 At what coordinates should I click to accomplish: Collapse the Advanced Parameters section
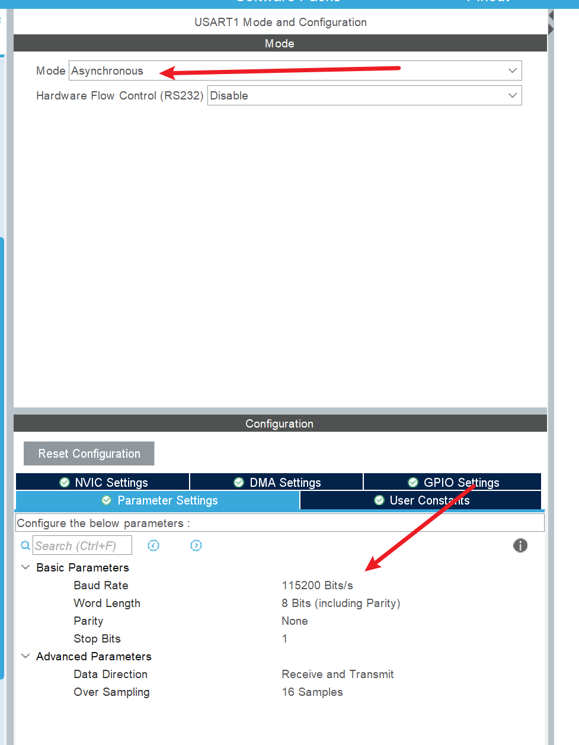pyautogui.click(x=25, y=656)
